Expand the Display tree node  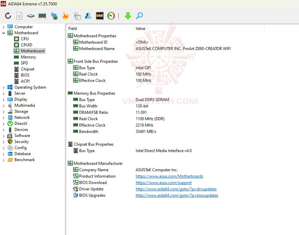pos(3,100)
